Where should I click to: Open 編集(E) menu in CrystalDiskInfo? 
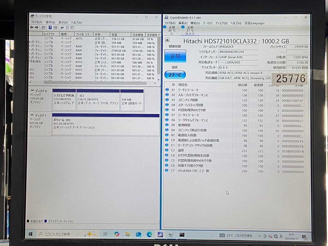[x=183, y=23]
